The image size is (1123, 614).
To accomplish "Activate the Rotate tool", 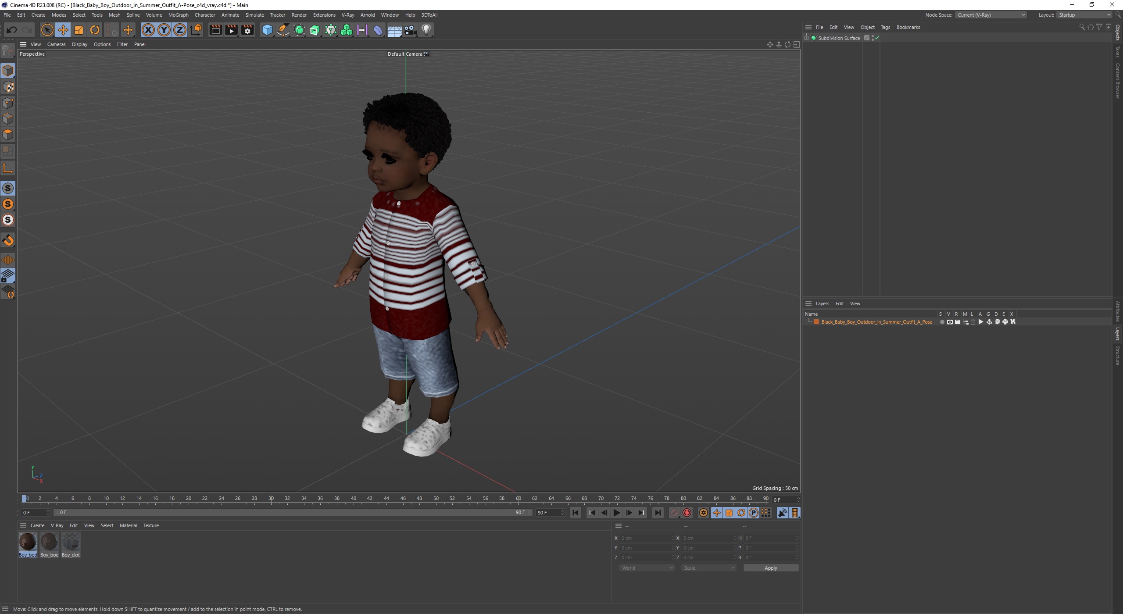I will pyautogui.click(x=95, y=30).
